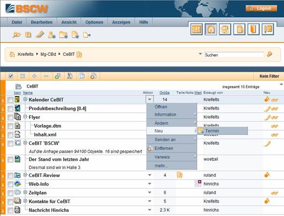Open the Ansicht menu

69,22
